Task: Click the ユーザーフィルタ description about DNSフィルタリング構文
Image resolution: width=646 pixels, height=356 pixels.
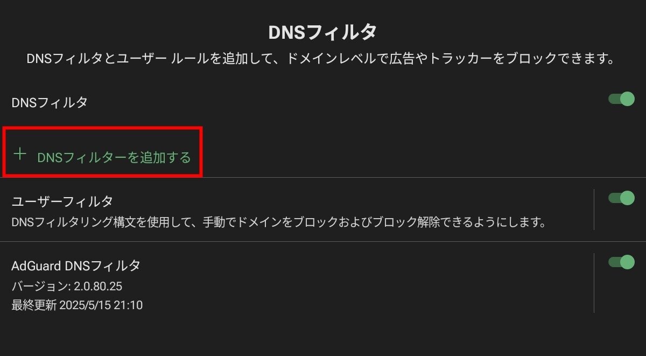Action: coord(279,222)
